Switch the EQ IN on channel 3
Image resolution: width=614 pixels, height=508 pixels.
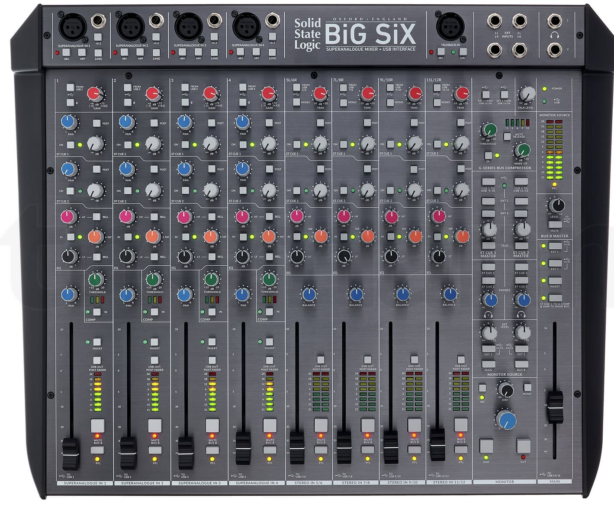pyautogui.click(x=185, y=237)
